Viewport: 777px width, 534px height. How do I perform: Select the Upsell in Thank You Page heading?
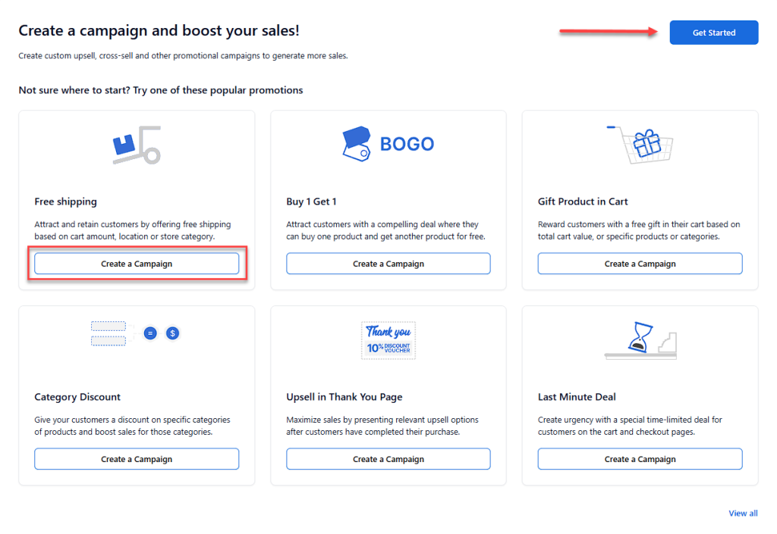(x=344, y=397)
